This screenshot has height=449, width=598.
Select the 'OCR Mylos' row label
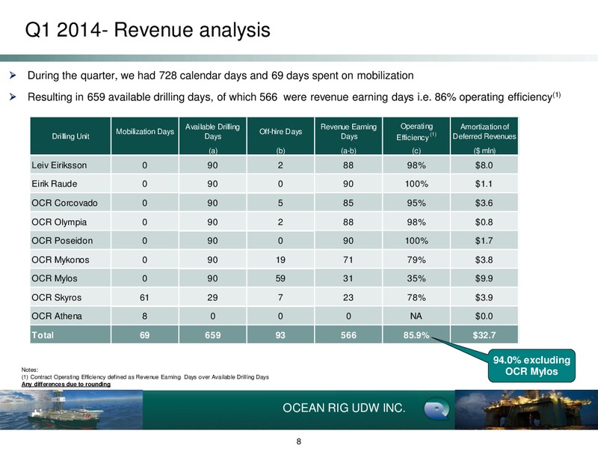pos(55,278)
